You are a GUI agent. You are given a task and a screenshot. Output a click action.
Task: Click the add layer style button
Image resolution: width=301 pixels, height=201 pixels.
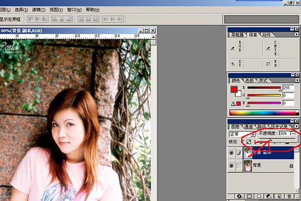tap(239, 196)
